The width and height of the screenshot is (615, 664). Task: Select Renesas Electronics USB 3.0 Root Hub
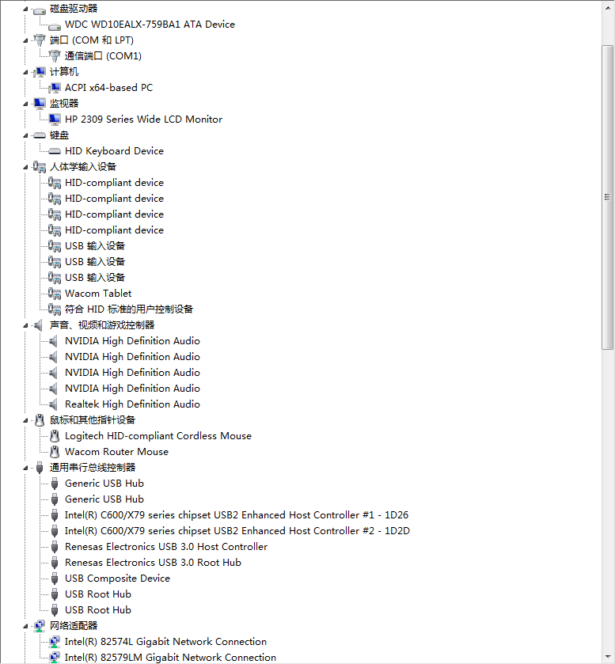[x=153, y=563]
